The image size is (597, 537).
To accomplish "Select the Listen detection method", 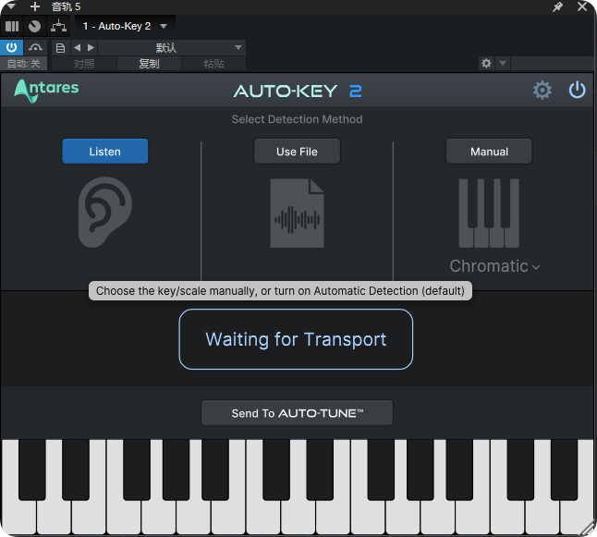I will coord(105,152).
